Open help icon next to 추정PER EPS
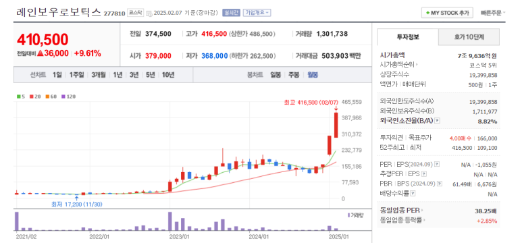The image size is (522, 243). pyautogui.click(x=424, y=173)
